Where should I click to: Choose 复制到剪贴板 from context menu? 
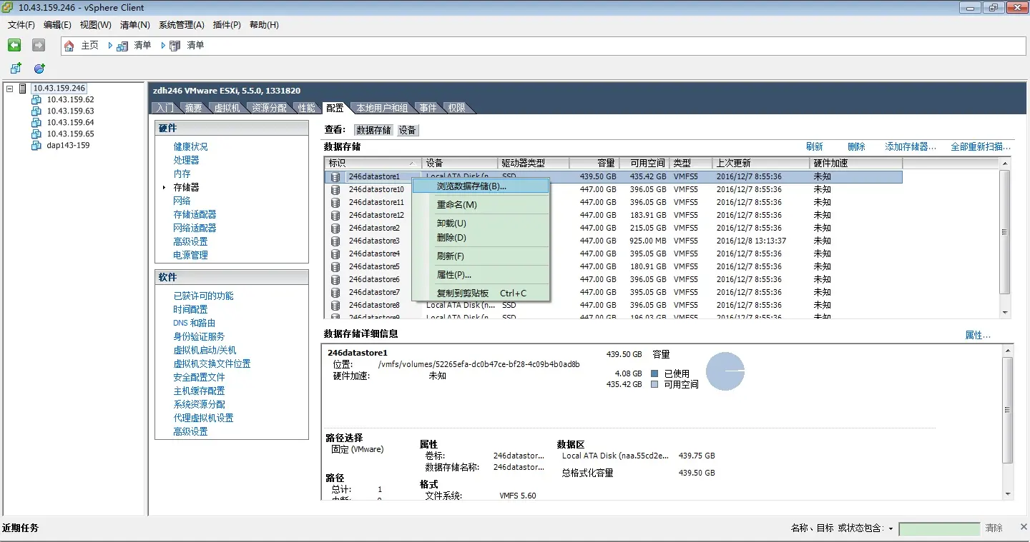click(481, 293)
